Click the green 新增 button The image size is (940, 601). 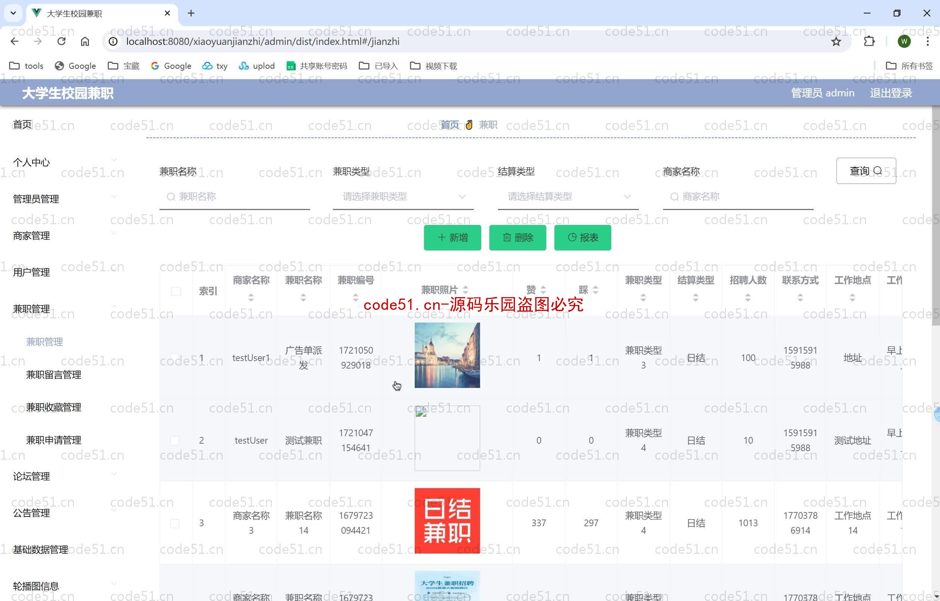point(452,237)
